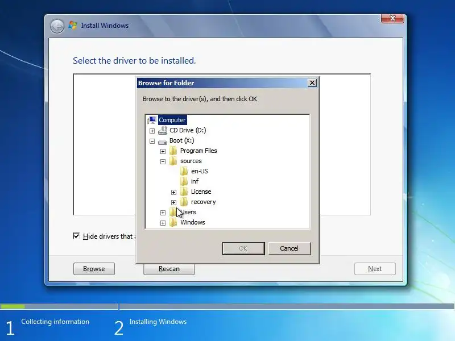
Task: Click the sources folder icon
Action: (173, 161)
